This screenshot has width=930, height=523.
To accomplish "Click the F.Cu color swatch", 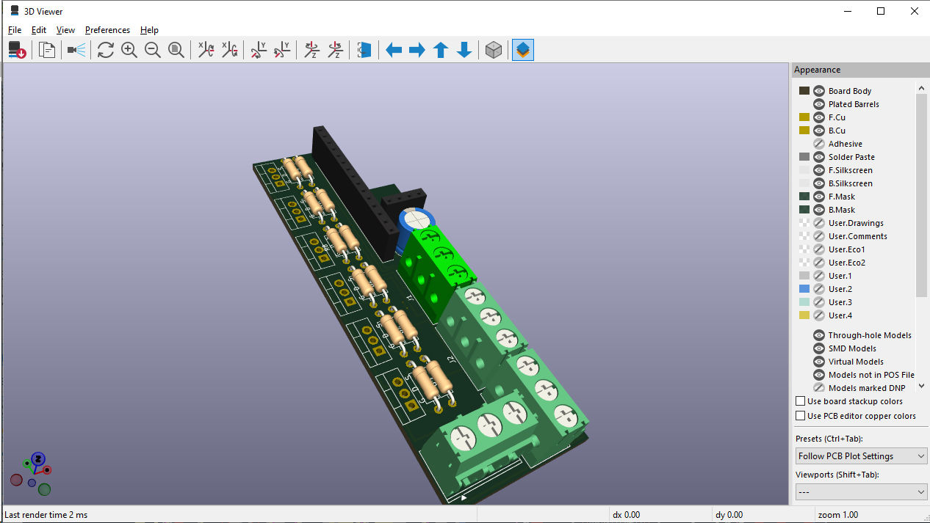I will 804,117.
